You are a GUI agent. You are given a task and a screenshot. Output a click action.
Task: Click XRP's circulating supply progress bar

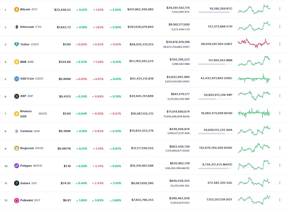[215, 99]
